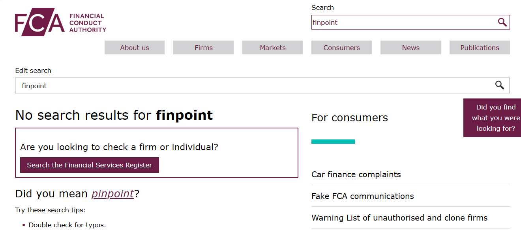Click the magnifying glass in the top search bar
This screenshot has width=521, height=232.
502,22
